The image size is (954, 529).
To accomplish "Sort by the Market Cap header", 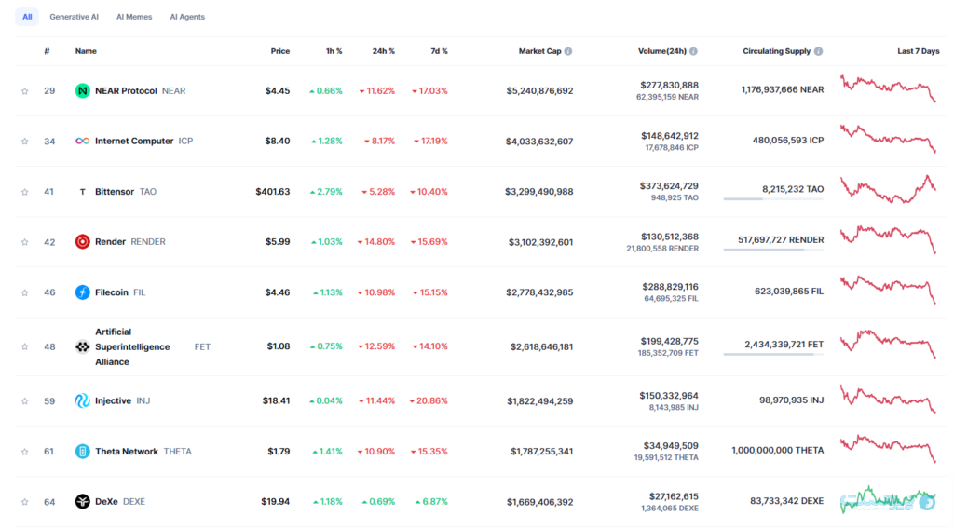I will (539, 51).
